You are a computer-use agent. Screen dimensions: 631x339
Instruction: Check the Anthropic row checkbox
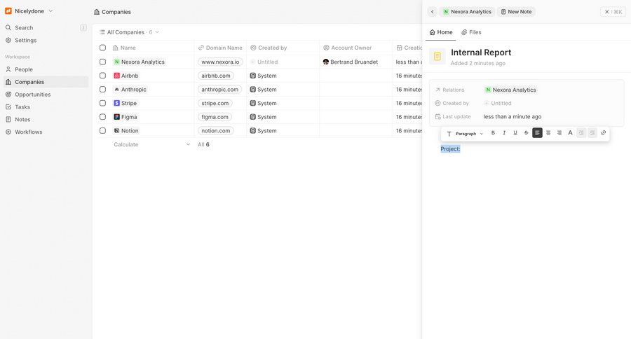[102, 89]
